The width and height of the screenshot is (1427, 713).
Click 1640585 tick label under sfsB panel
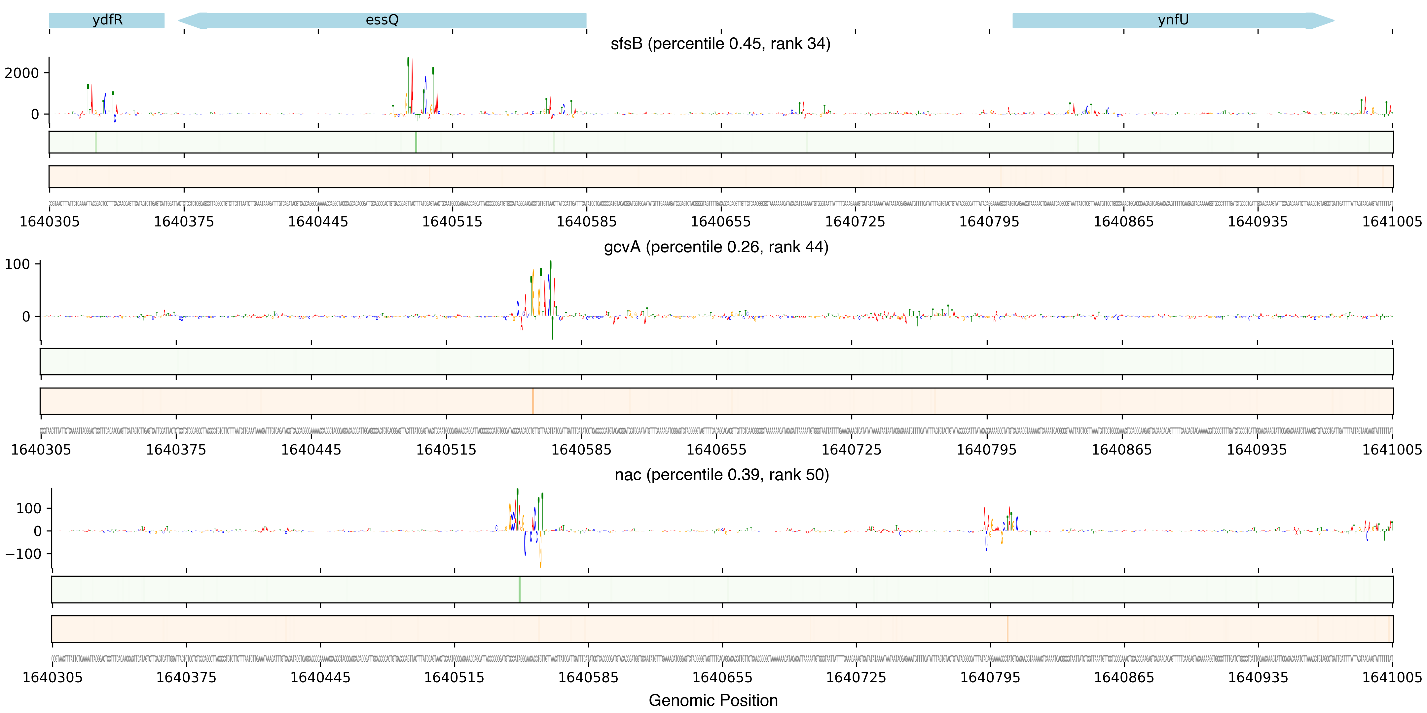tap(586, 222)
